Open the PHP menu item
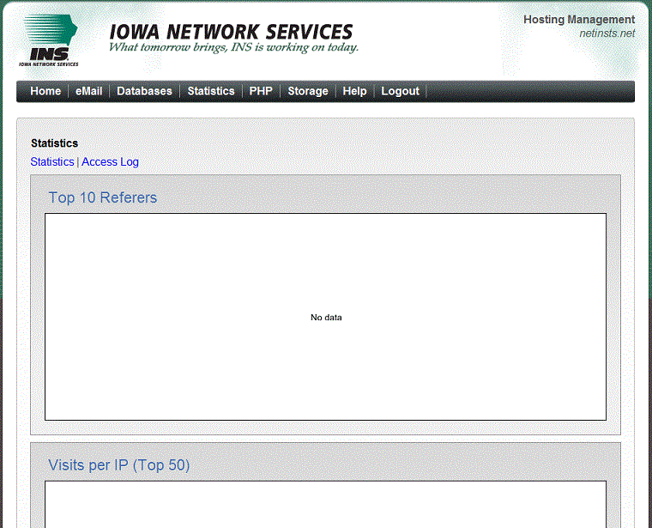Image resolution: width=652 pixels, height=528 pixels. 261,91
